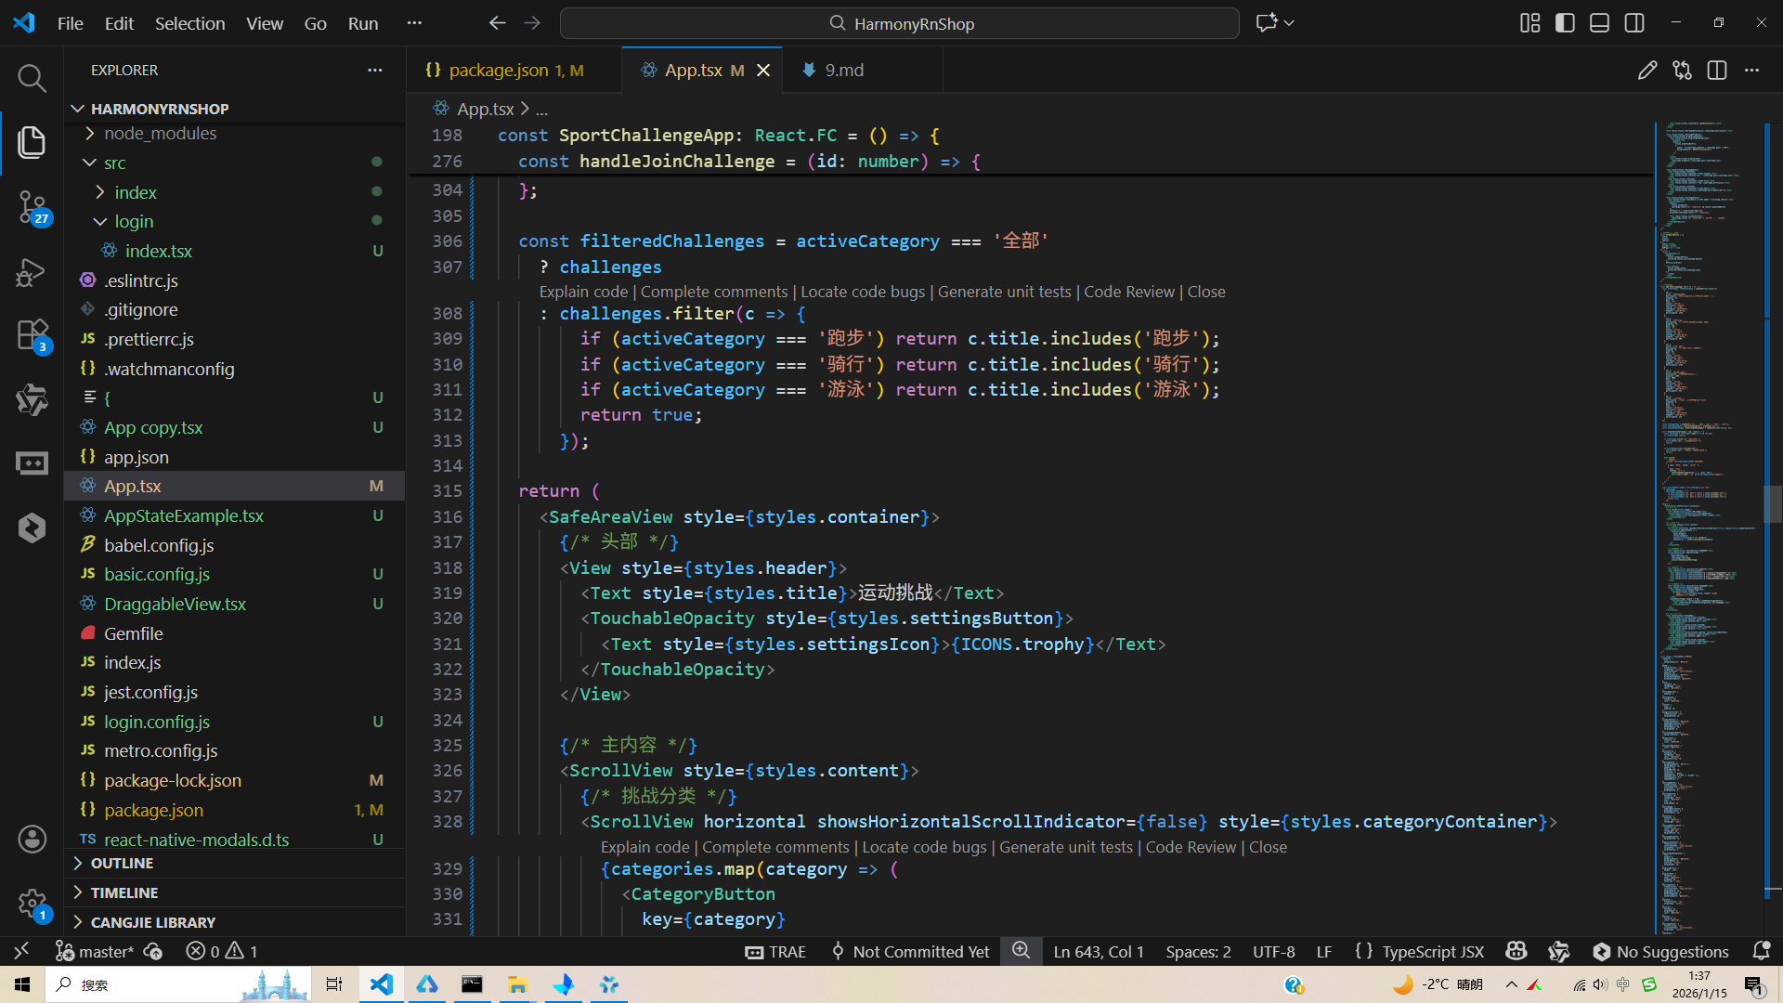Open the Run menu
The image size is (1783, 1003).
(363, 23)
